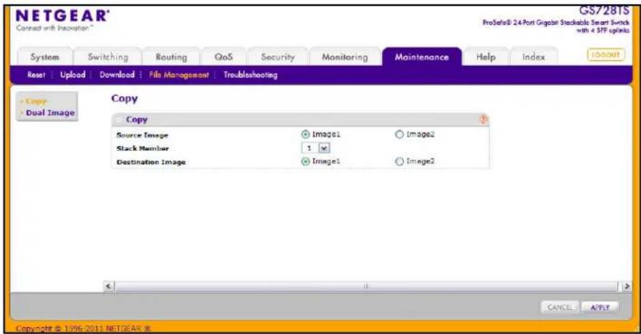Open the Help tab

click(486, 57)
